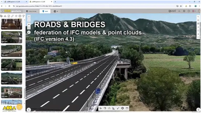Switch to the STRUCTURE tab

(x=31, y=11)
